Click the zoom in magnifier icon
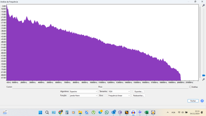Image resolution: width=206 pixels, height=116 pixels. point(203,5)
